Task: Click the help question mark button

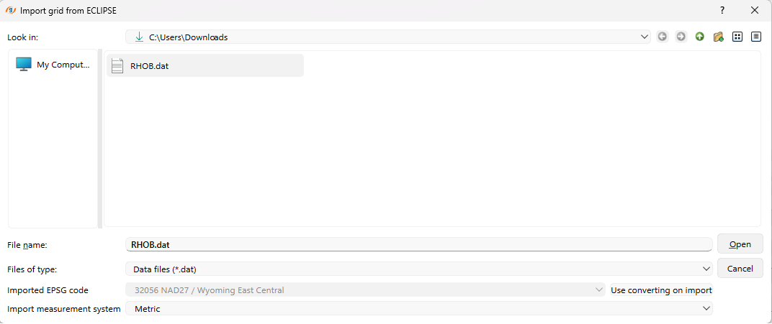Action: point(722,10)
